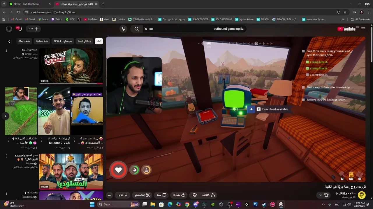373x209 pixels.
Task: Open more actions three-dot menu
Action: 110,195
